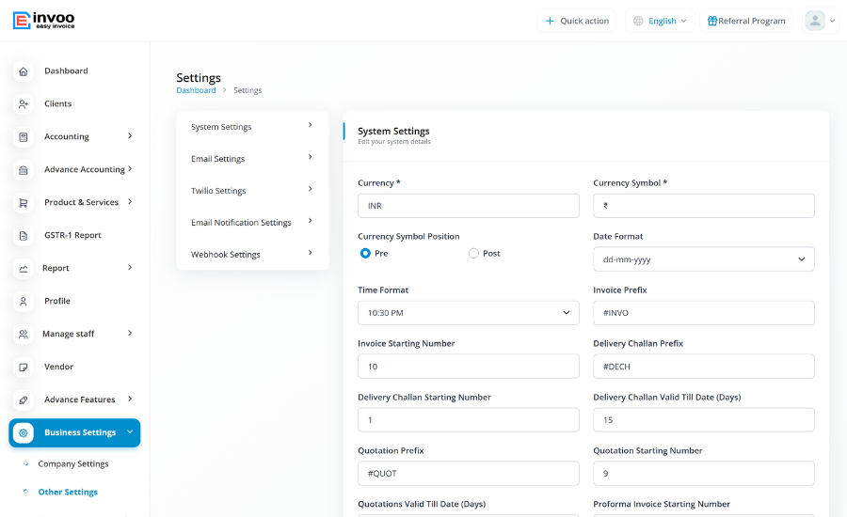This screenshot has height=517, width=847.
Task: Click the Clients add-person icon
Action: tap(24, 104)
